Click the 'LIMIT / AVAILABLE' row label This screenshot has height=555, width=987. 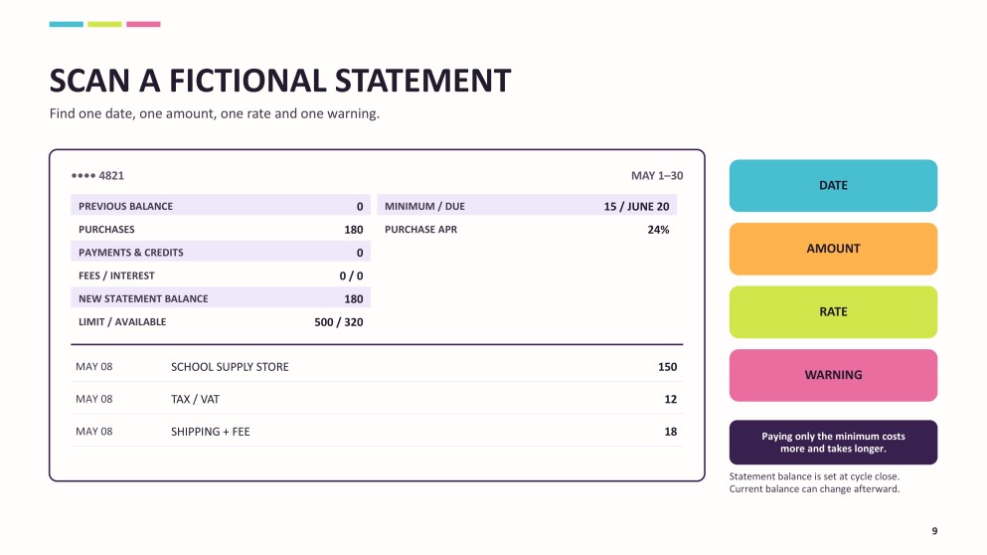point(122,322)
